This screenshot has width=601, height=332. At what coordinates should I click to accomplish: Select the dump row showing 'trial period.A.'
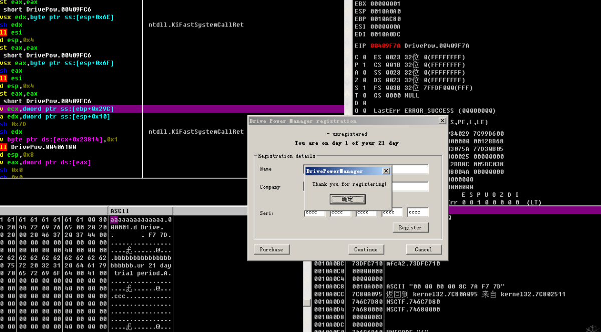86,273
